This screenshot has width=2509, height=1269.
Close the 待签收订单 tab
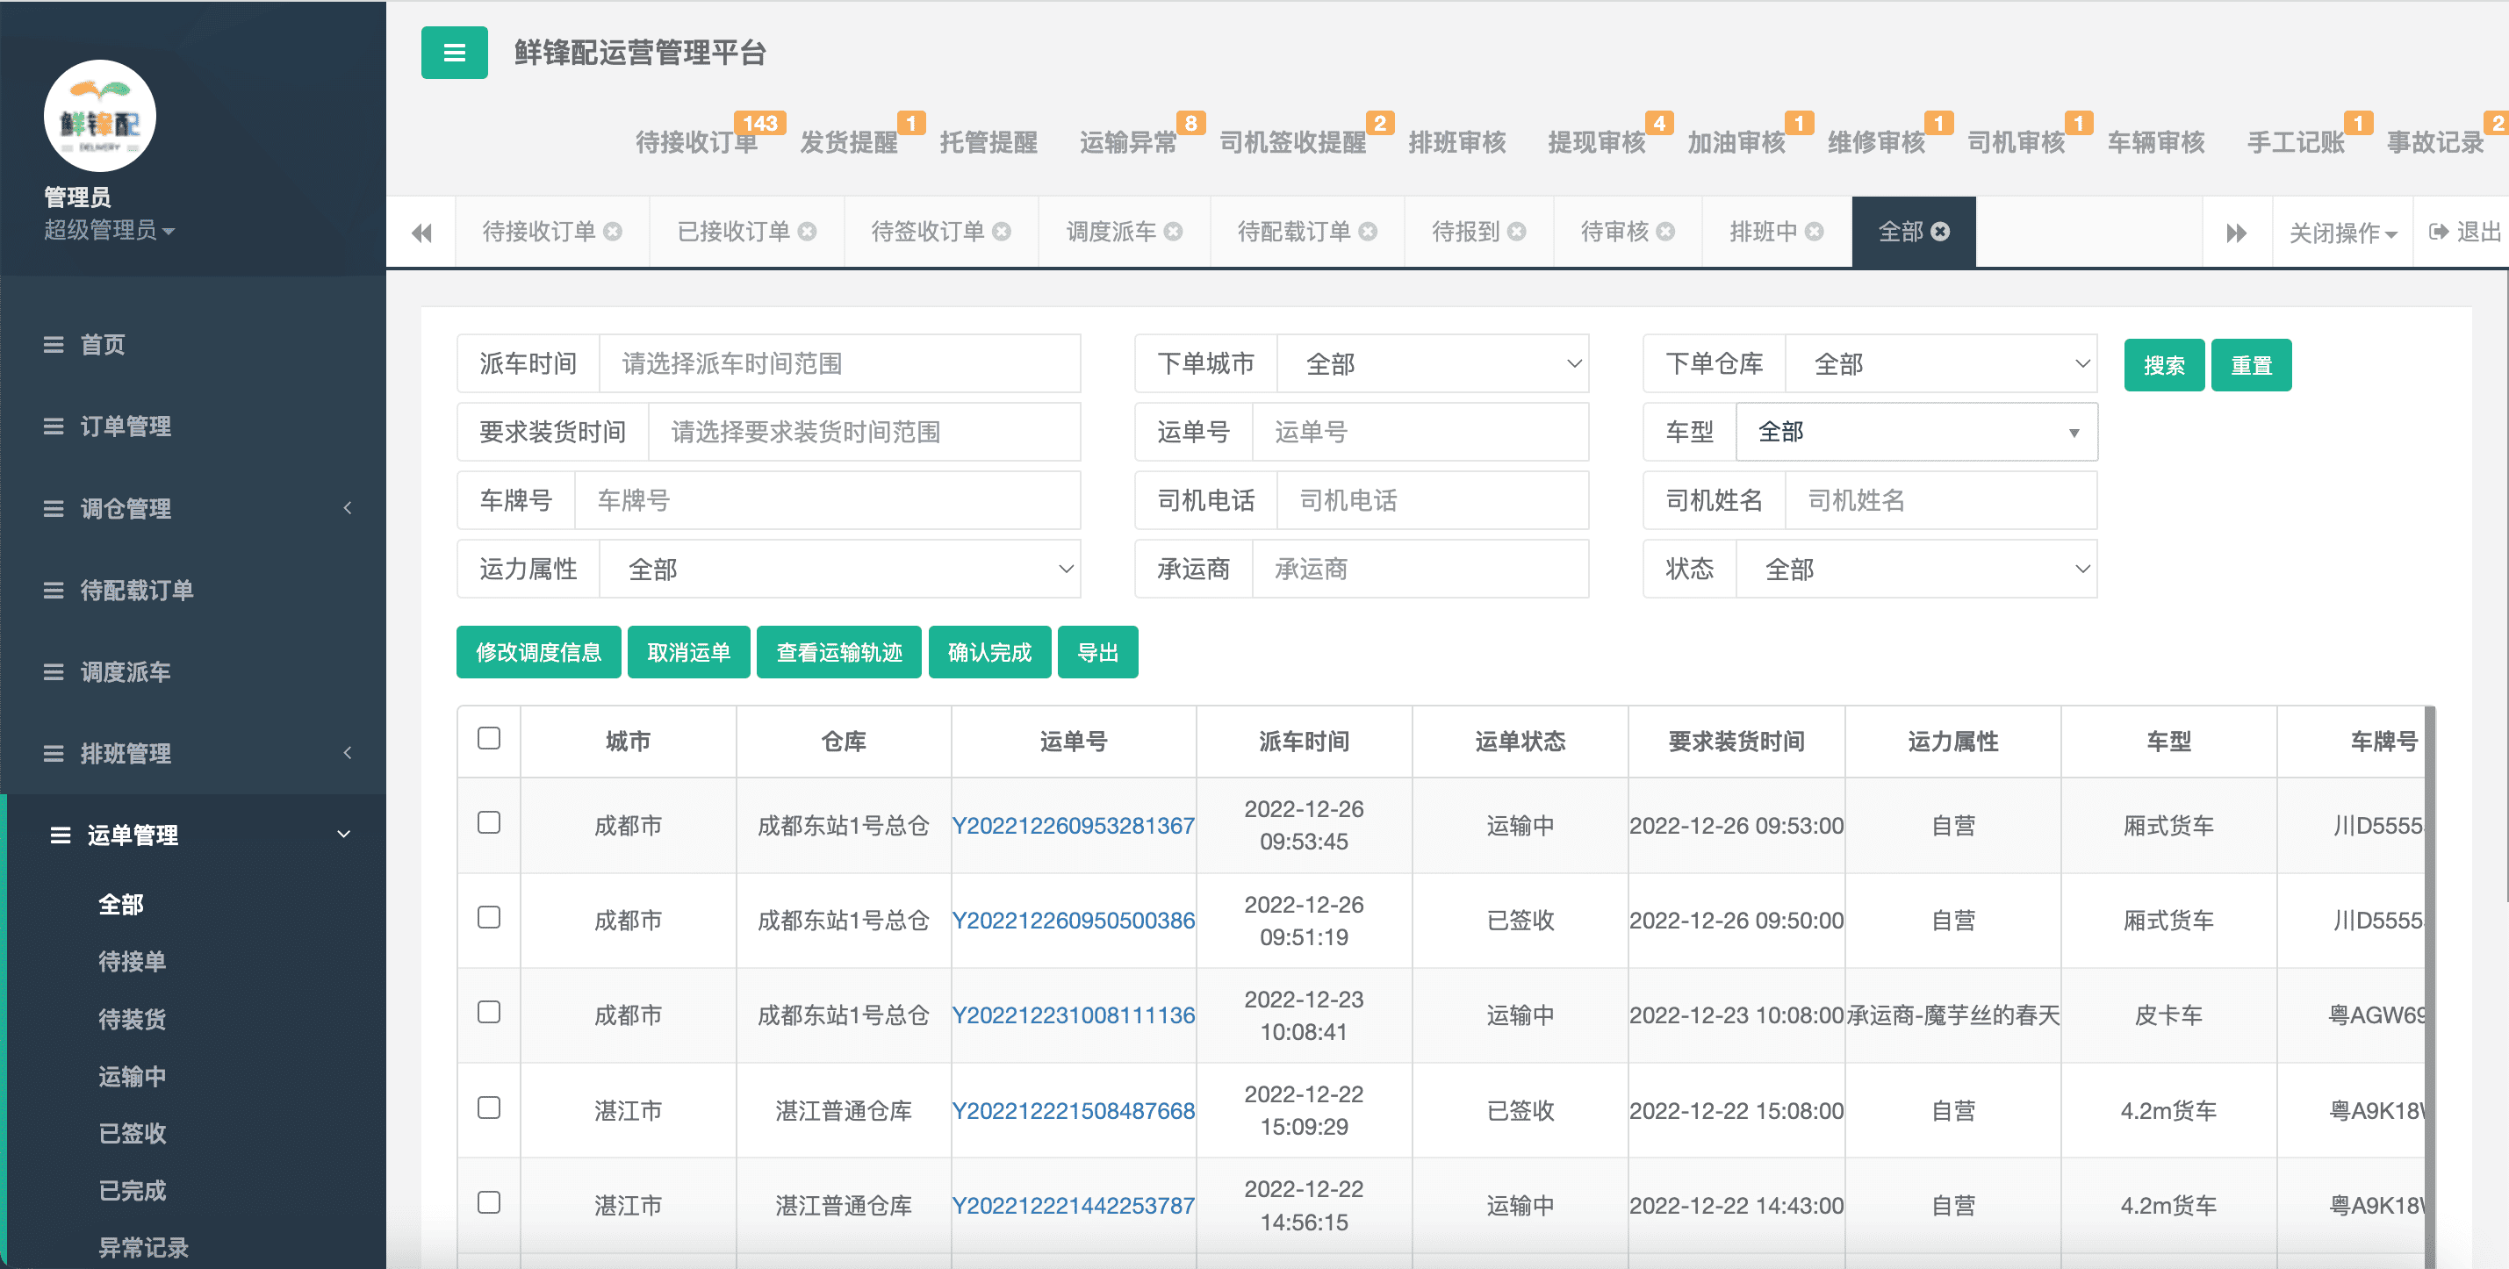[x=1002, y=232]
